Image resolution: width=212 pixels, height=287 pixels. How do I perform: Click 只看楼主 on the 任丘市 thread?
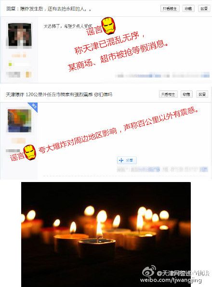(168, 94)
